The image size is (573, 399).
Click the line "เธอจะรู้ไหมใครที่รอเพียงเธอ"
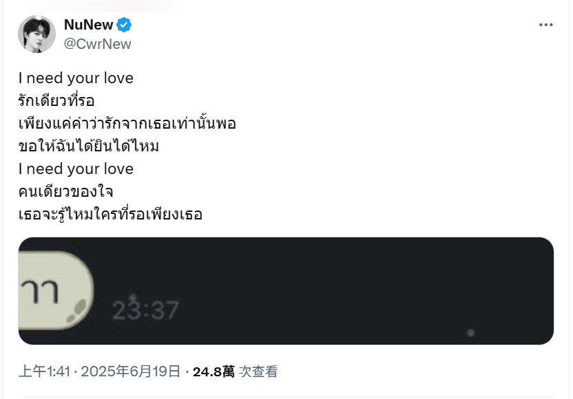(110, 214)
